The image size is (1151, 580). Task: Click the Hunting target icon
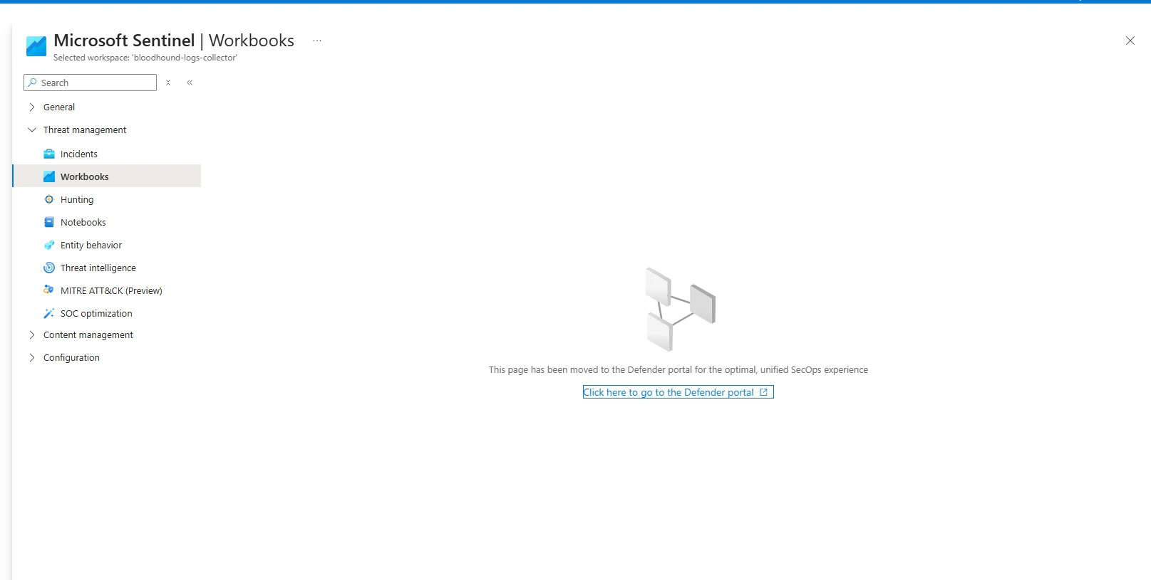(x=49, y=199)
